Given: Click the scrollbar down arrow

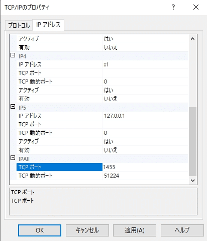Looking at the screenshot, I should 193,181.
